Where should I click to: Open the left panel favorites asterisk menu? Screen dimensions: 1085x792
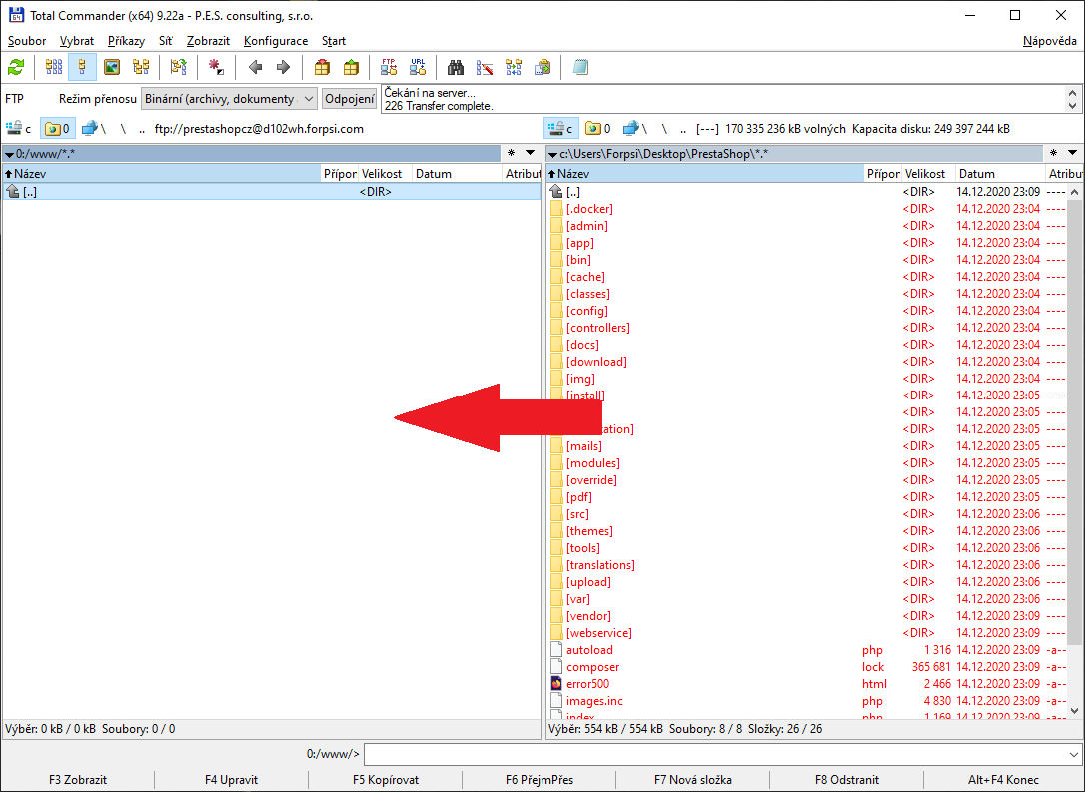pos(511,153)
